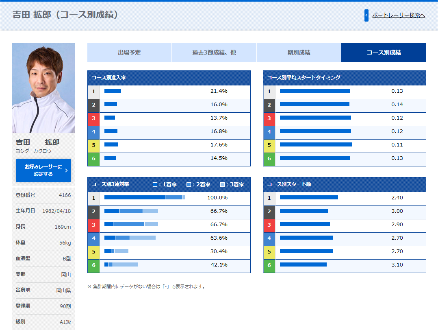Click blue course 4 badge in コース別進入率
Viewport: 438px width, 330px height.
pyautogui.click(x=94, y=132)
